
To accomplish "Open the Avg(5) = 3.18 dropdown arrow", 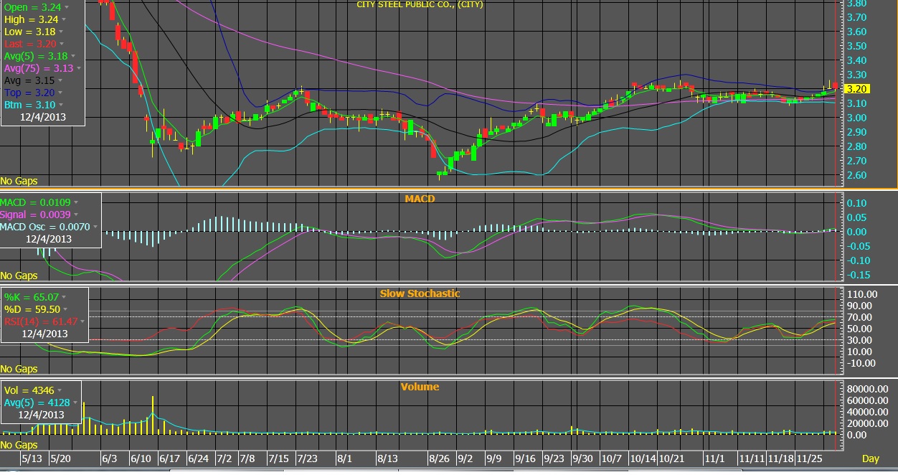I will tap(72, 56).
